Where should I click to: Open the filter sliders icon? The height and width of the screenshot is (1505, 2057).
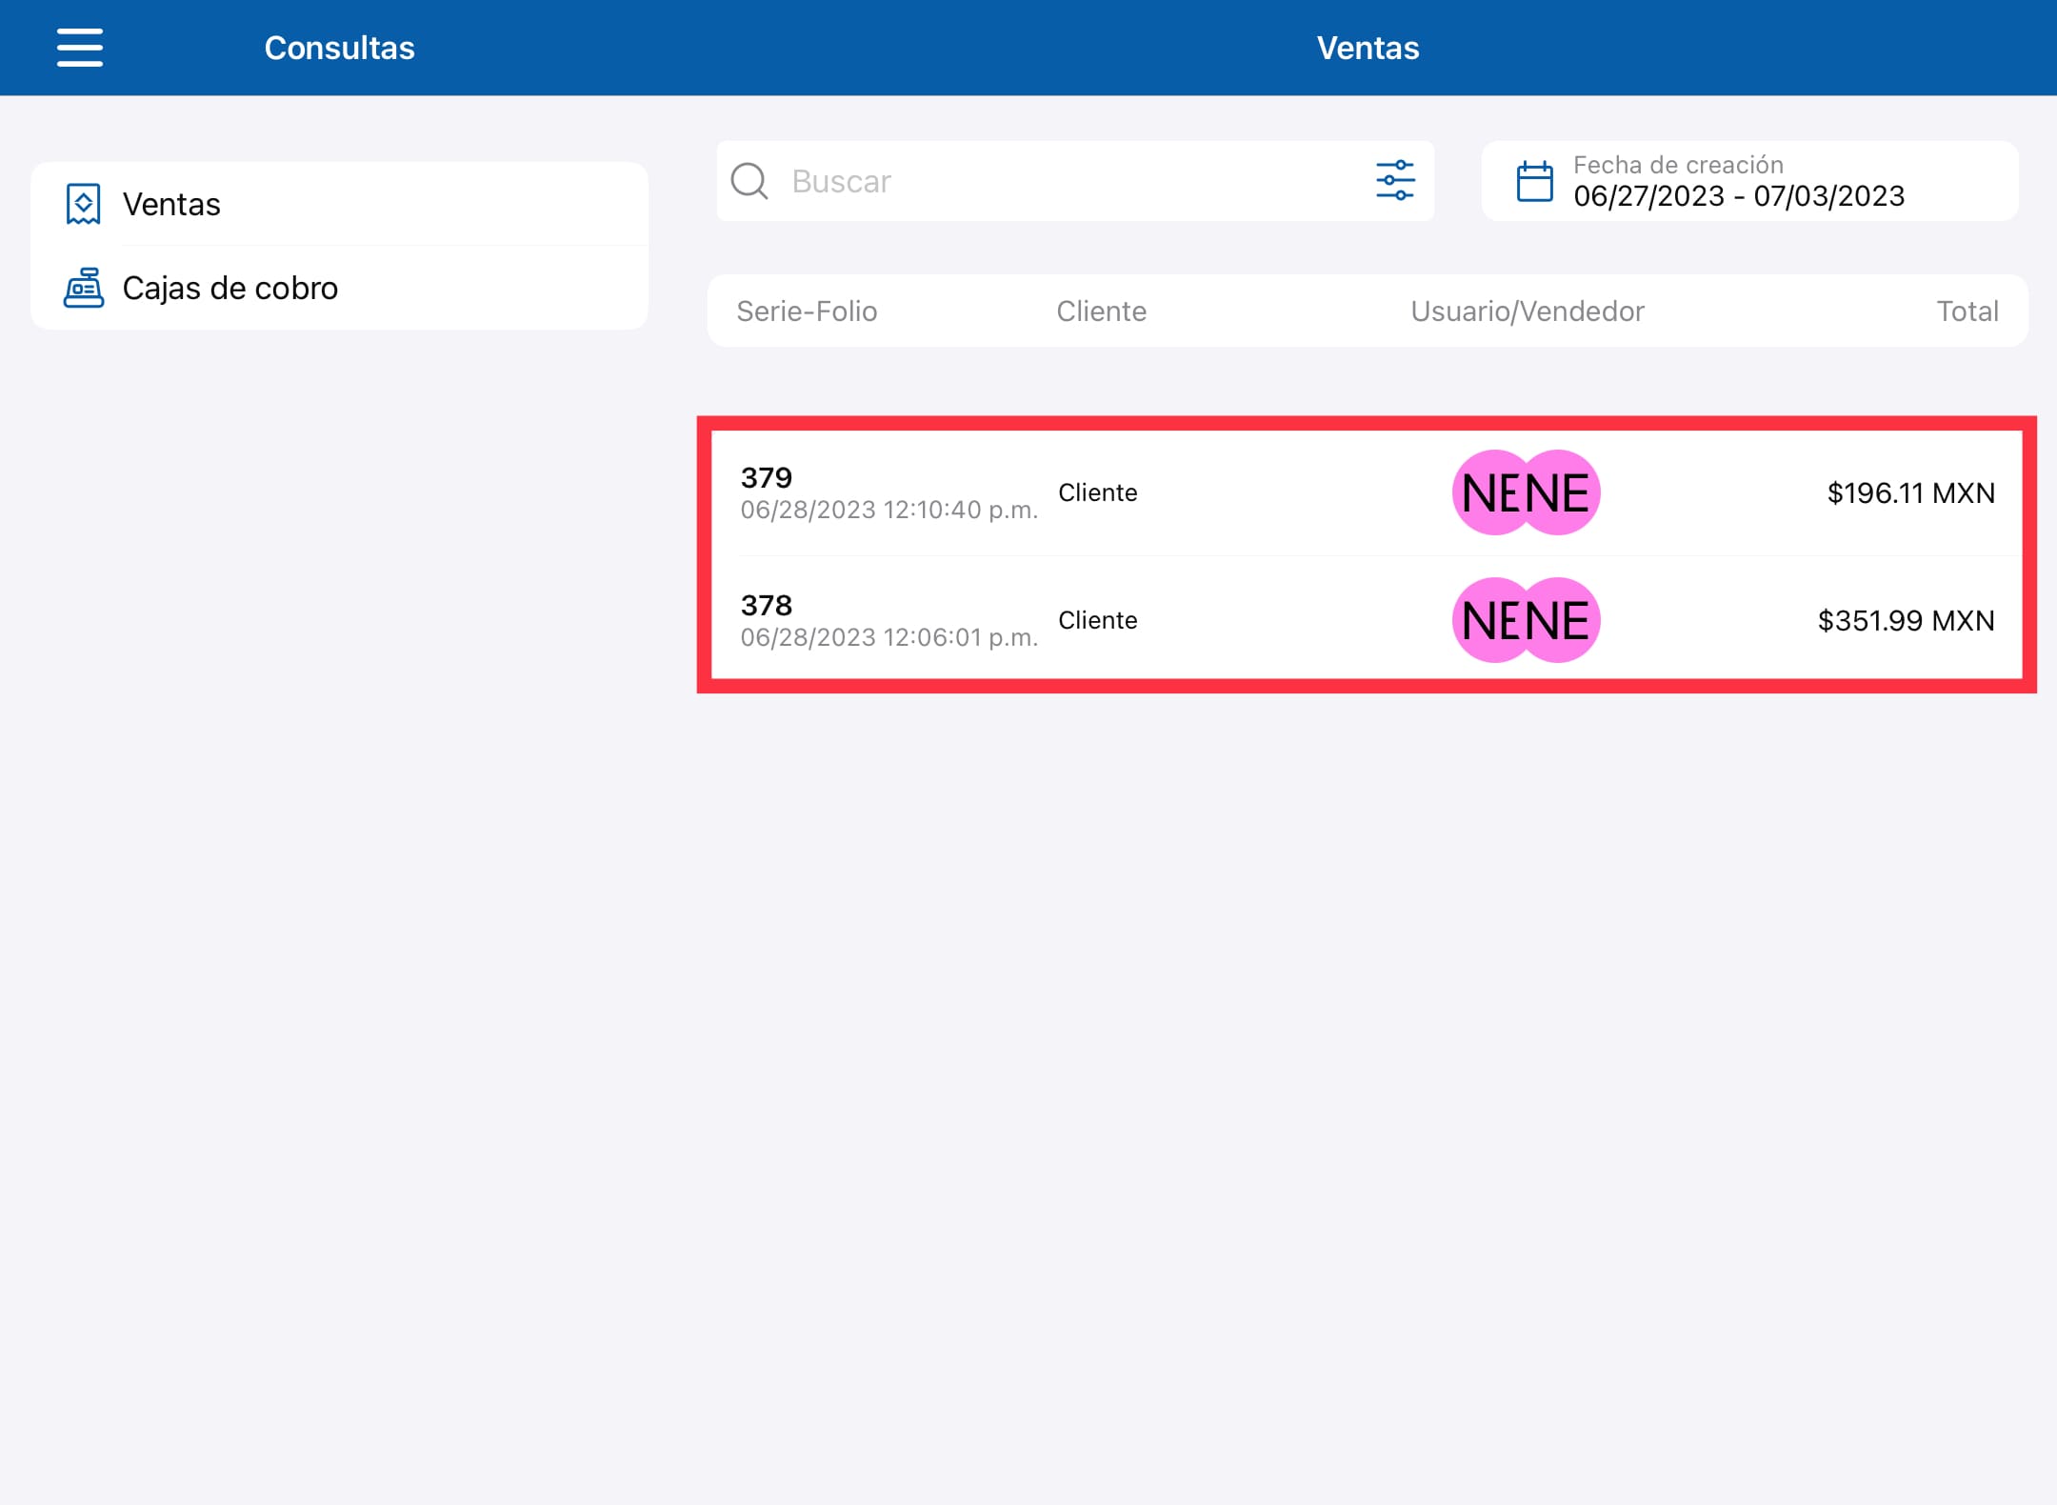click(1395, 181)
